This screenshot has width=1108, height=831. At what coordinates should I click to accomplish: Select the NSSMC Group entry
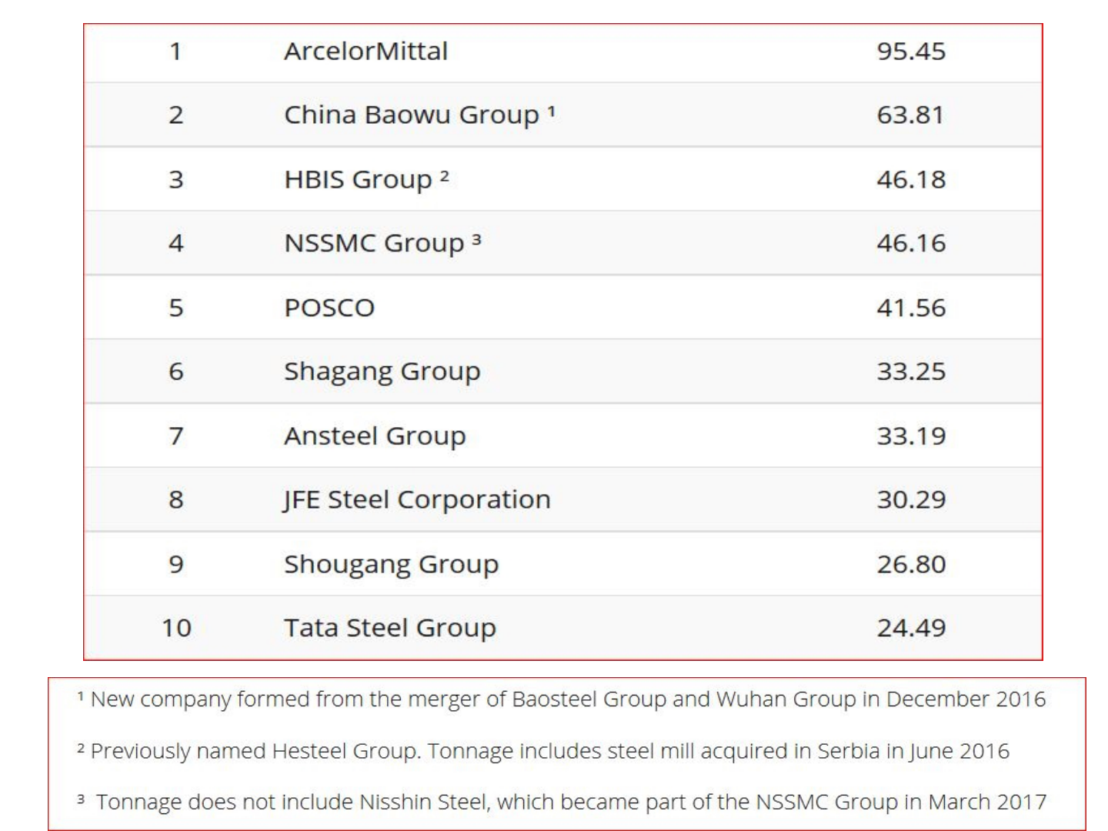click(374, 244)
